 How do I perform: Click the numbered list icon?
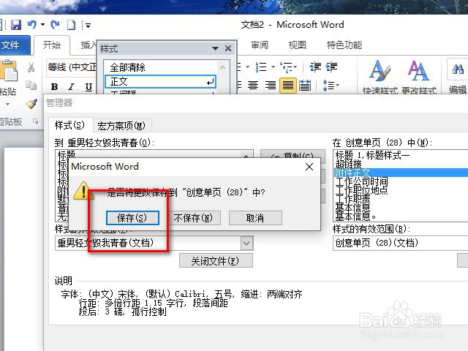pyautogui.click(x=261, y=67)
